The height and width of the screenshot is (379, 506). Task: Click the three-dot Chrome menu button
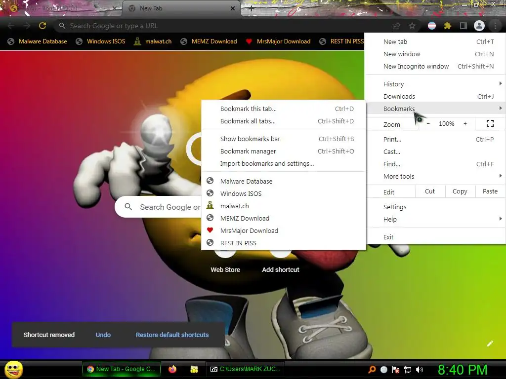[495, 26]
